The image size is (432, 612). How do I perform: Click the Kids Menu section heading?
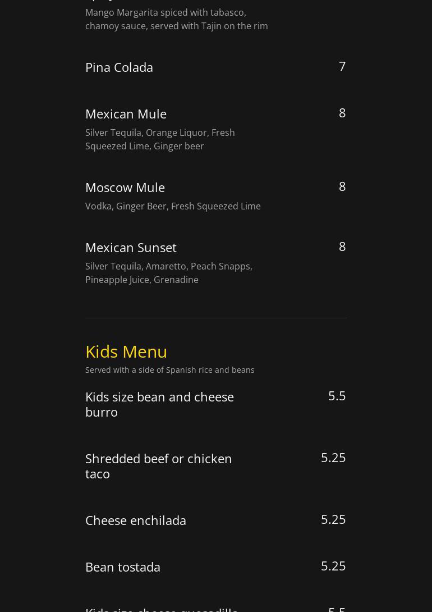(x=126, y=351)
